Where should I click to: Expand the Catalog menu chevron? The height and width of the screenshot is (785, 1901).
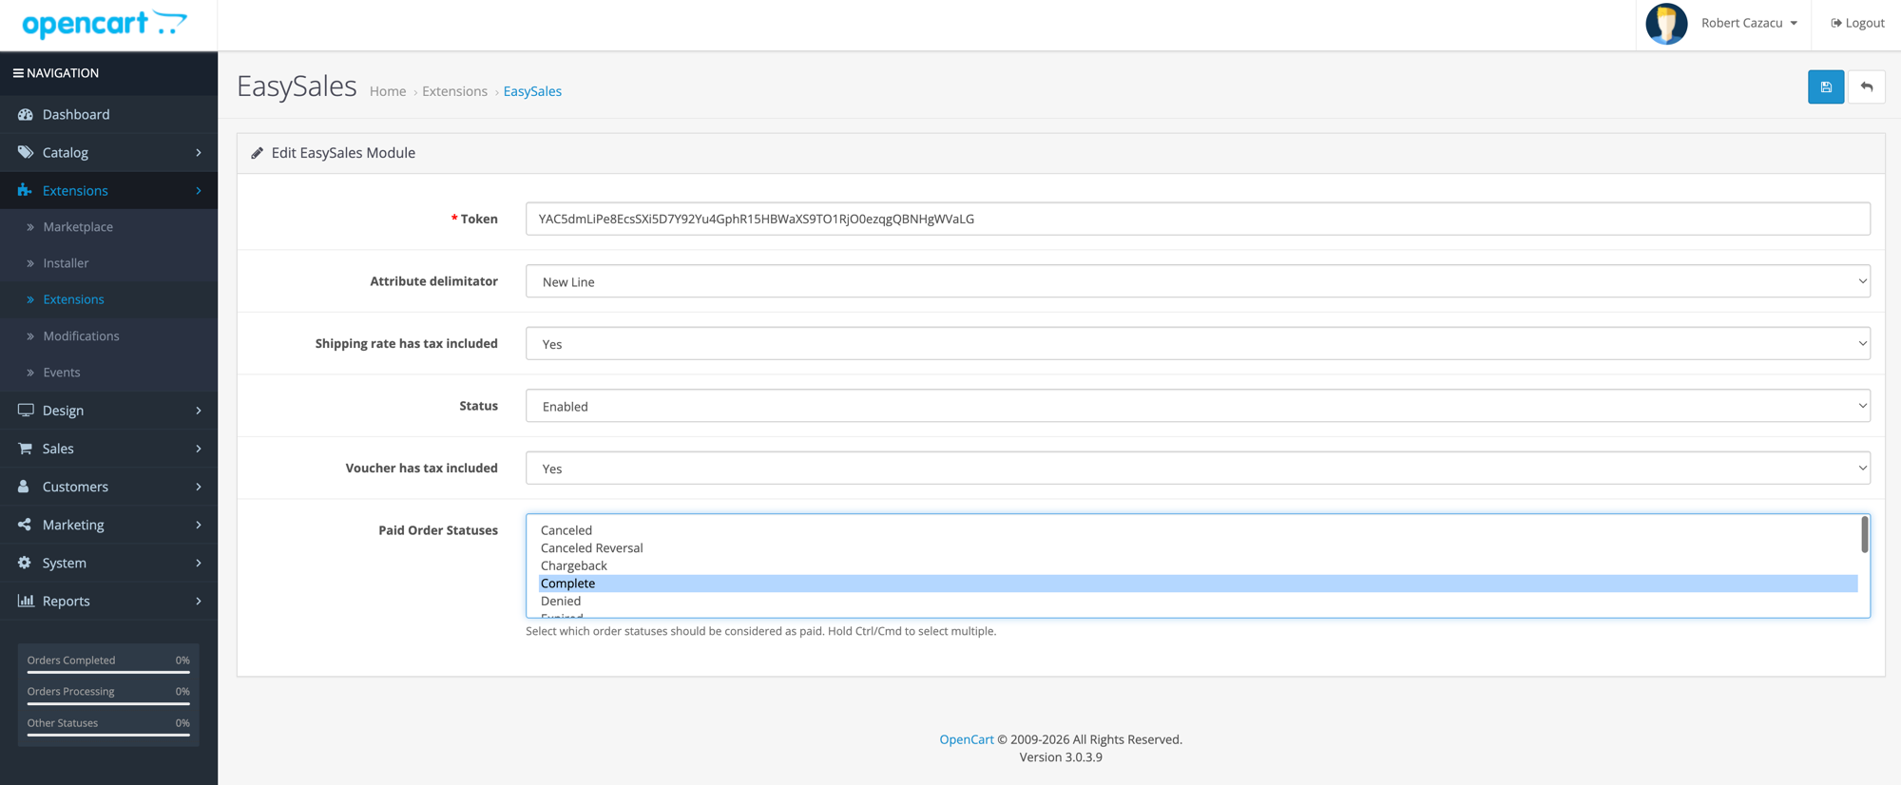[x=199, y=152]
